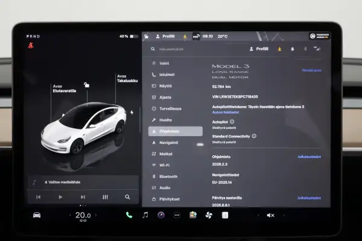Image resolution: width=362 pixels, height=241 pixels.
Task: Click the Nimeä auto link
Action: (312, 70)
